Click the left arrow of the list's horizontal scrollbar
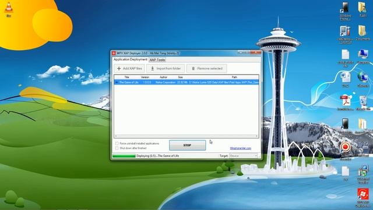Image resolution: width=373 pixels, height=210 pixels. click(116, 136)
